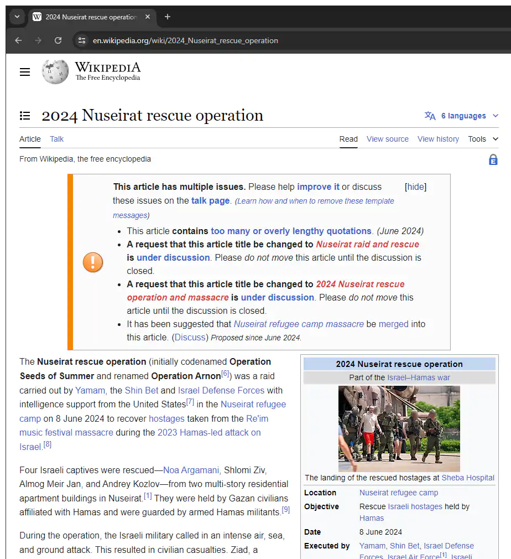Image resolution: width=511 pixels, height=559 pixels.
Task: Click the browser forward arrow
Action: click(x=38, y=40)
